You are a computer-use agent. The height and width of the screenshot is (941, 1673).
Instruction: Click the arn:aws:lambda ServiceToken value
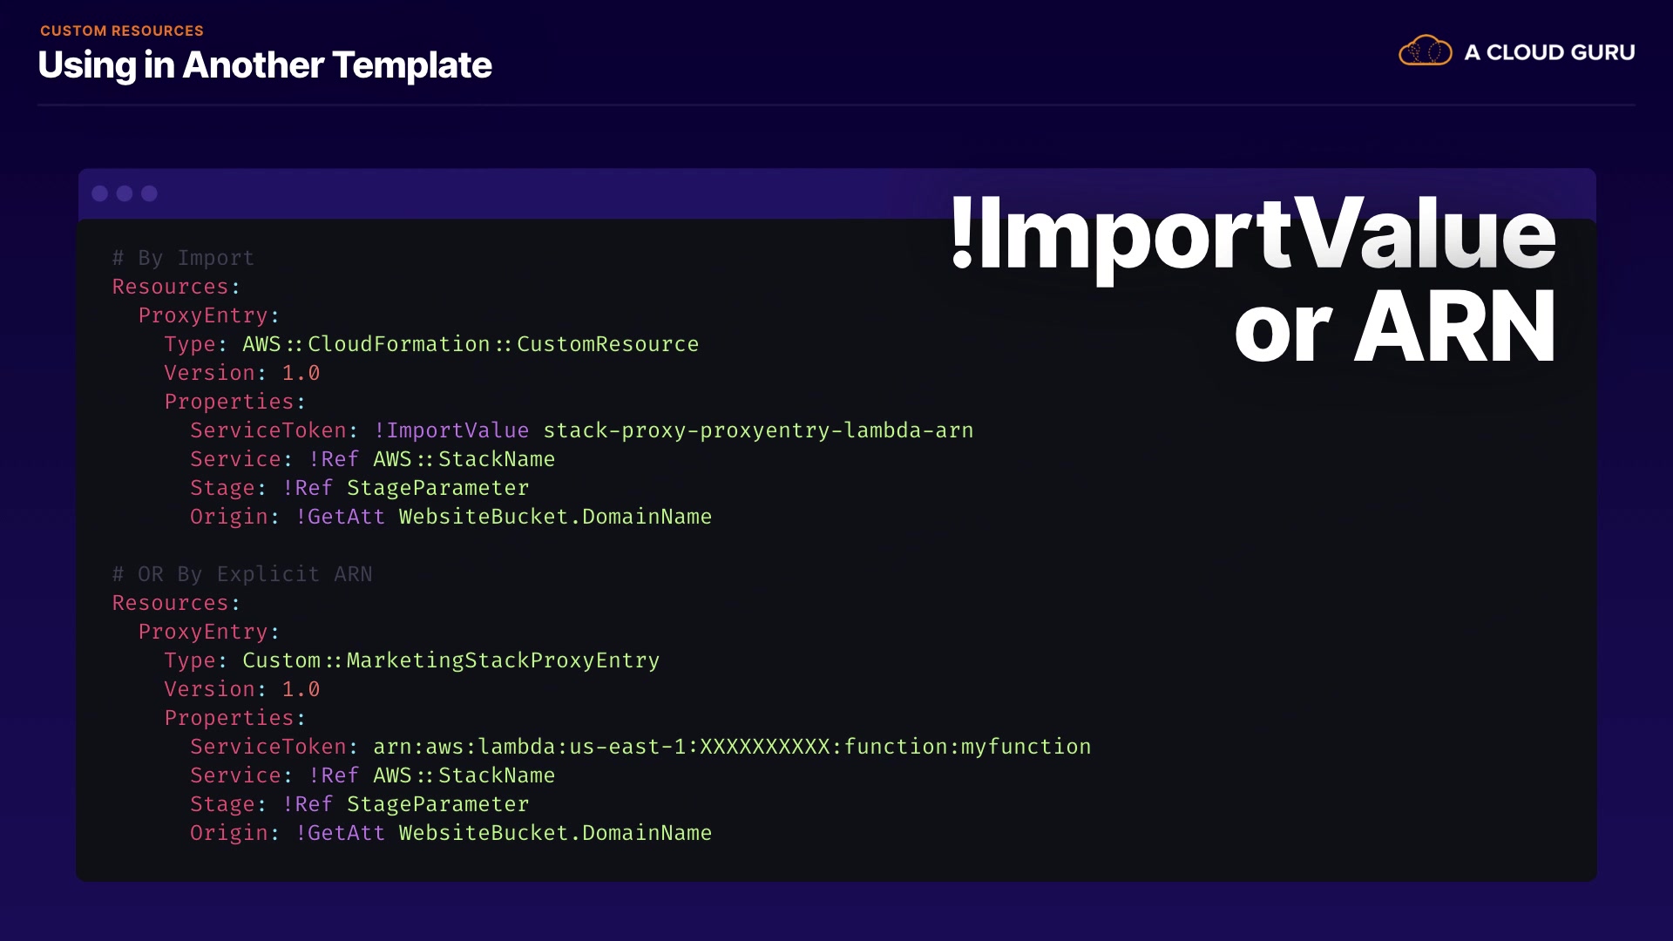tap(732, 747)
